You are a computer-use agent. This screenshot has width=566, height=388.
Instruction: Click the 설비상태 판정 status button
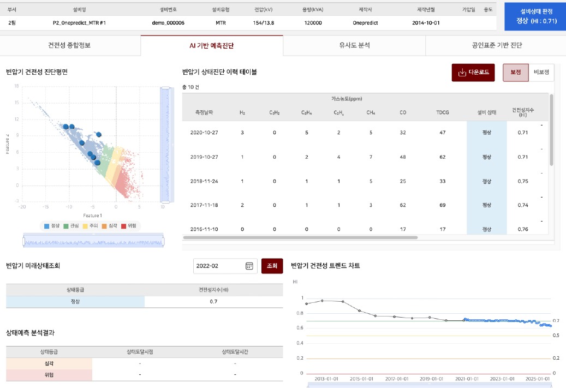click(535, 16)
